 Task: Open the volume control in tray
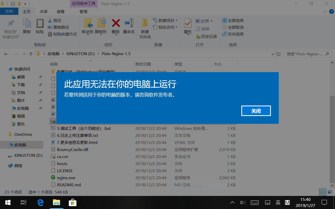[x=243, y=202]
